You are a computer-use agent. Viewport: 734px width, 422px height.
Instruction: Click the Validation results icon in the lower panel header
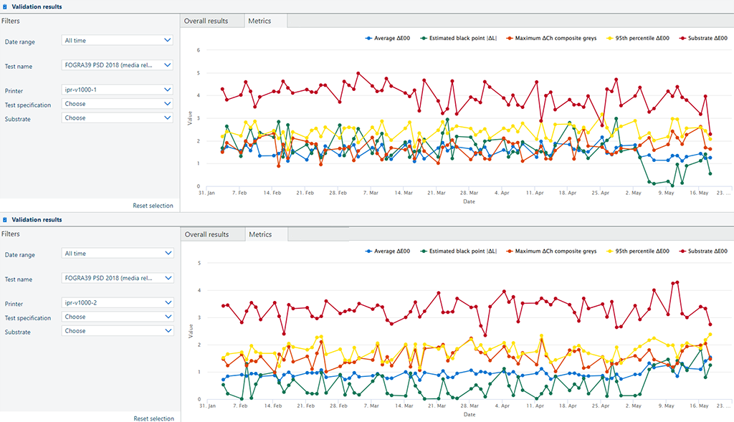point(5,220)
